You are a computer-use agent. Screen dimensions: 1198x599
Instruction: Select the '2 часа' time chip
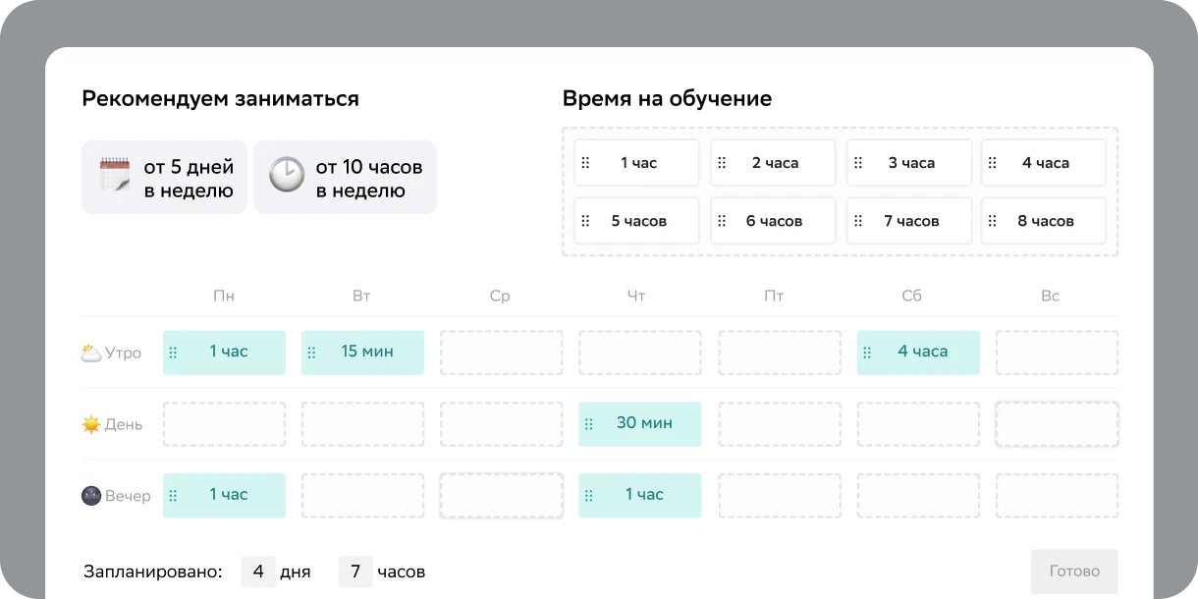click(x=775, y=163)
